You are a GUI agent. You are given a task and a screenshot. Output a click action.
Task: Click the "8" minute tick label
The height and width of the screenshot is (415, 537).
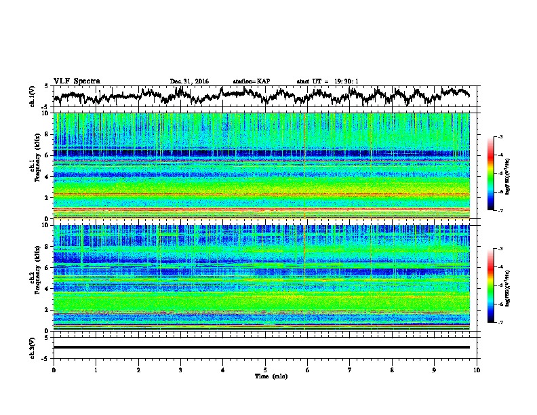coord(392,370)
